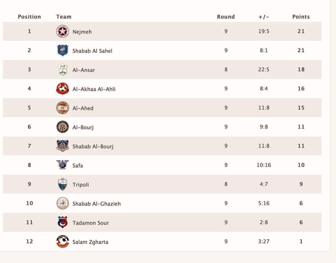Image resolution: width=336 pixels, height=263 pixels.
Task: Click the Al-Akhaa Al-Ahli logo
Action: point(63,89)
